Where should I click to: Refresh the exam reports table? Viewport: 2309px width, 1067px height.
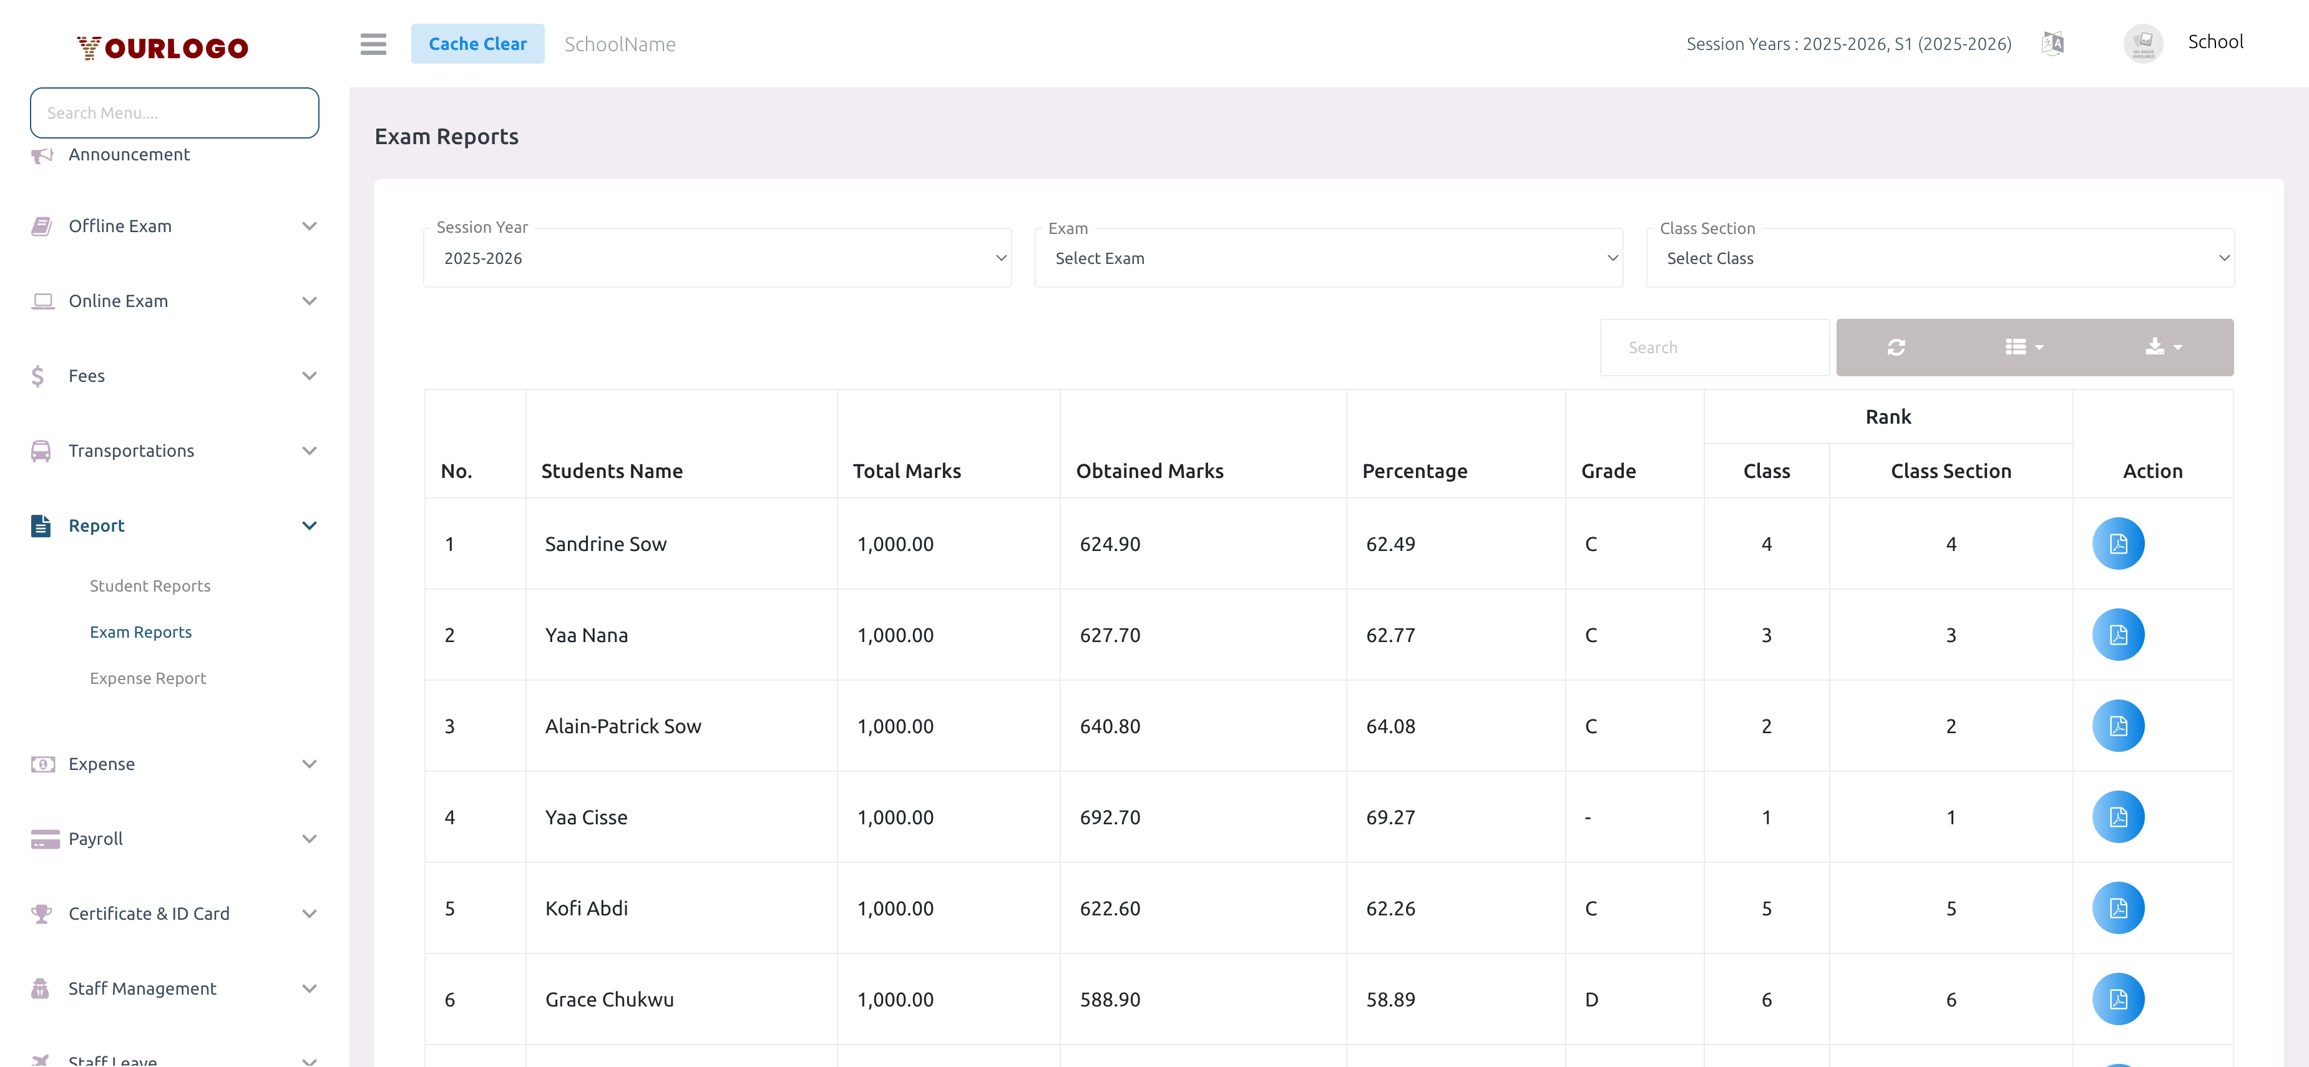click(1896, 347)
